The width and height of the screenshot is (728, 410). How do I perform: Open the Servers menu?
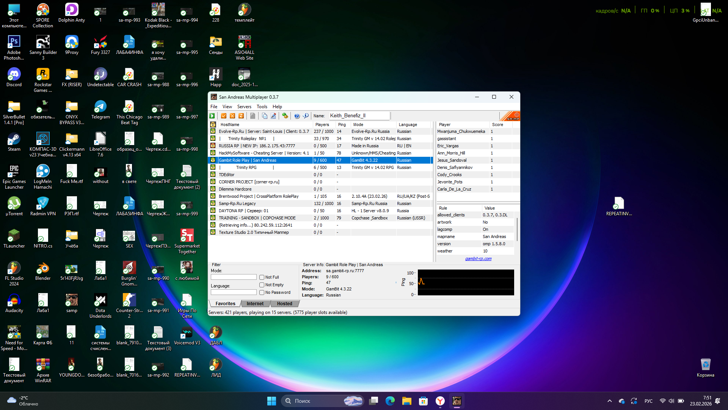coord(244,107)
